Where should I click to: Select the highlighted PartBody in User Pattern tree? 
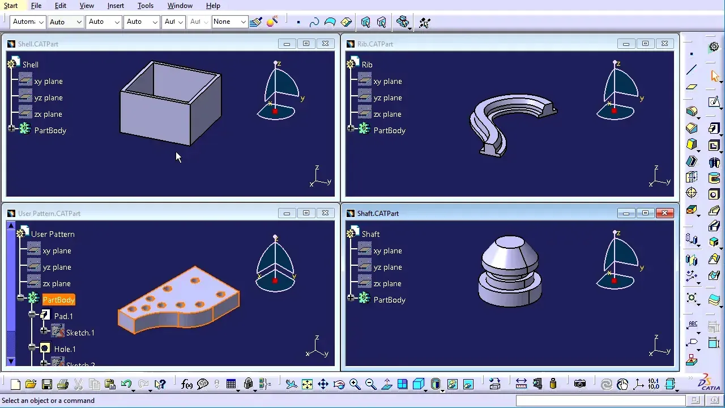pos(58,300)
